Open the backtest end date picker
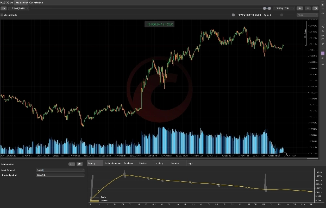326x208 pixels. coord(284,9)
